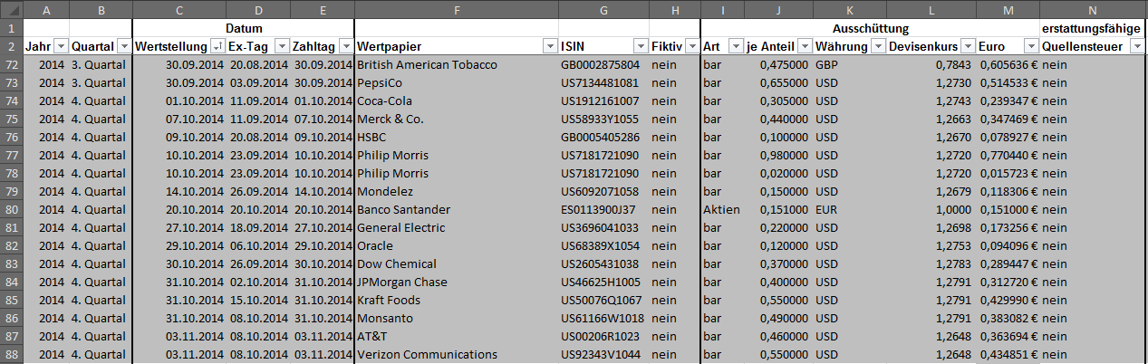This screenshot has height=364, width=1148.
Task: Select row header 80
Action: point(10,210)
